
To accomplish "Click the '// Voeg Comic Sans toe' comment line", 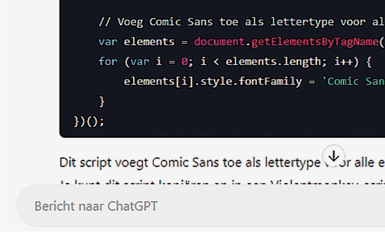I will click(241, 22).
